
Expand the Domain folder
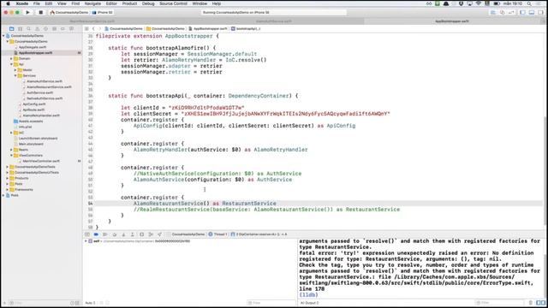11,58
